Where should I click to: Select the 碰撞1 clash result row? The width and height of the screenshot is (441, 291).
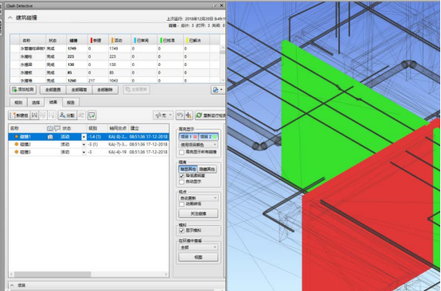88,137
